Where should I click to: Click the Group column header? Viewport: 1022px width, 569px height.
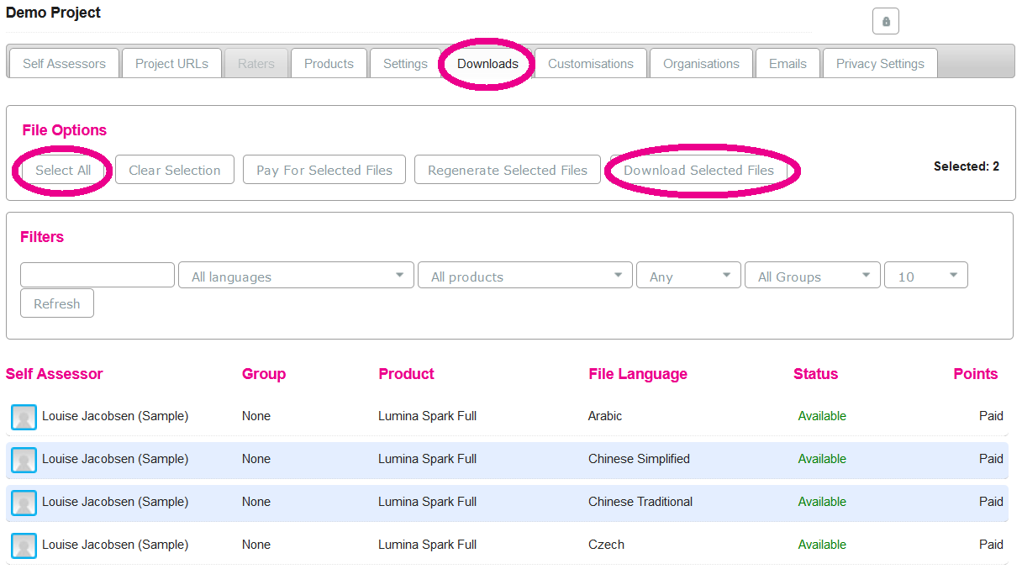264,374
